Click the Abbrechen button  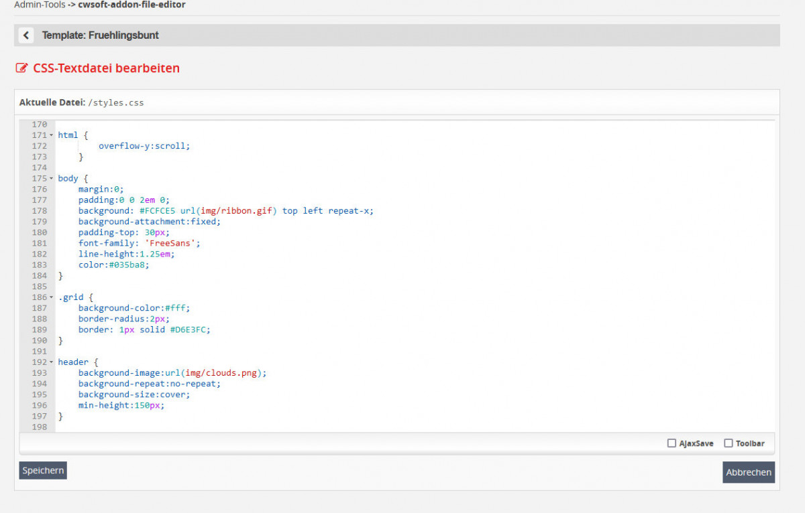click(x=749, y=472)
